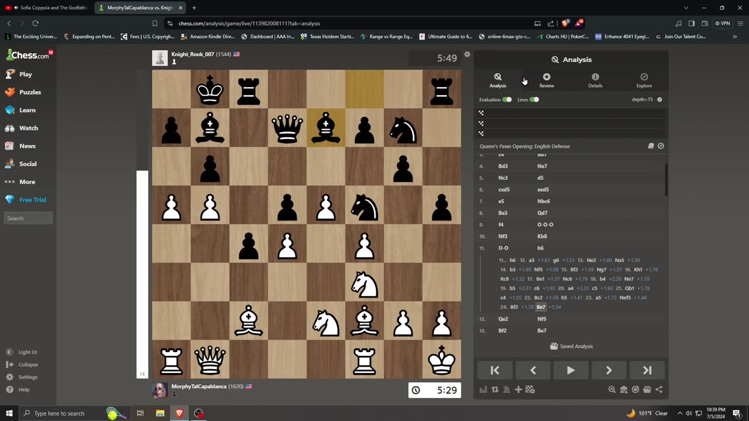Open the saved analysis folder icon
The image size is (749, 421).
[x=647, y=389]
